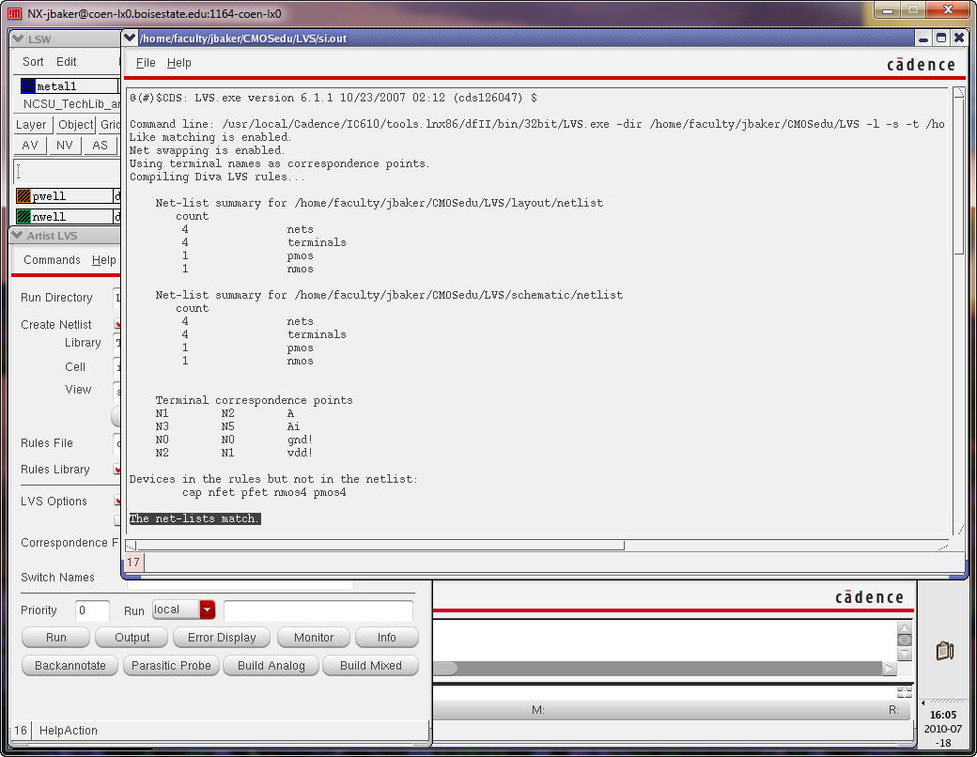
Task: Toggle the Rules Library checkbox
Action: click(117, 470)
